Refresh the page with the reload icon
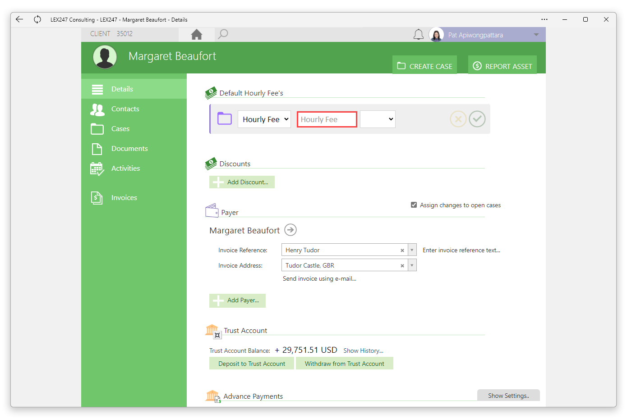 [x=37, y=19]
